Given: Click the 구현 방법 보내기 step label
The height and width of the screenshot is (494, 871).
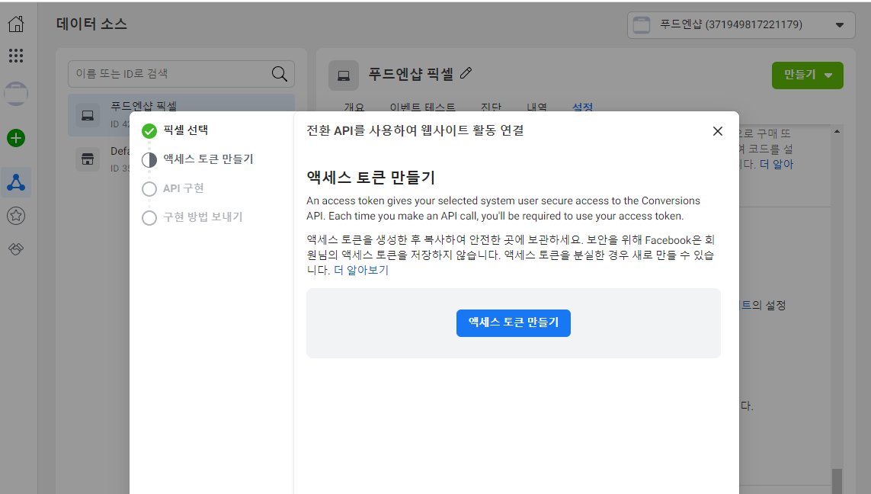Looking at the screenshot, I should click(x=203, y=217).
